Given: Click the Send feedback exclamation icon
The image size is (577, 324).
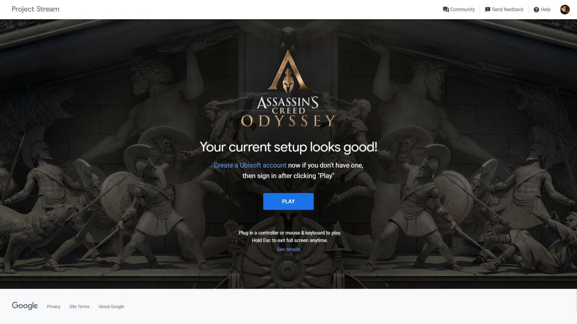Looking at the screenshot, I should coord(487,10).
